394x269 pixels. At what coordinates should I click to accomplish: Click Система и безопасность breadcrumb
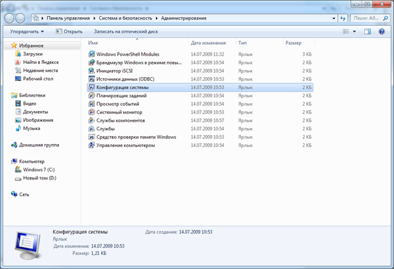coord(125,18)
